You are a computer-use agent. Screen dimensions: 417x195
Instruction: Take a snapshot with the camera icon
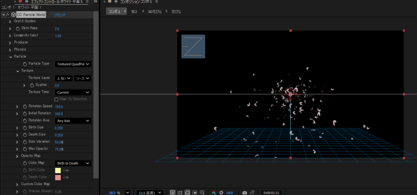(x=244, y=192)
